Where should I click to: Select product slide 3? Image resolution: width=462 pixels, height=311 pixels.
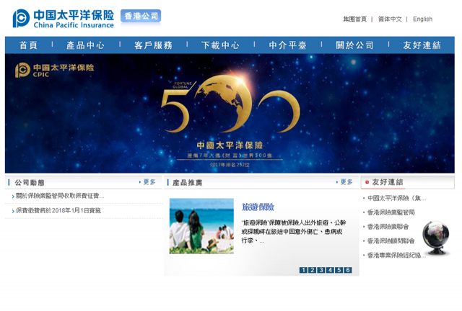coord(321,270)
